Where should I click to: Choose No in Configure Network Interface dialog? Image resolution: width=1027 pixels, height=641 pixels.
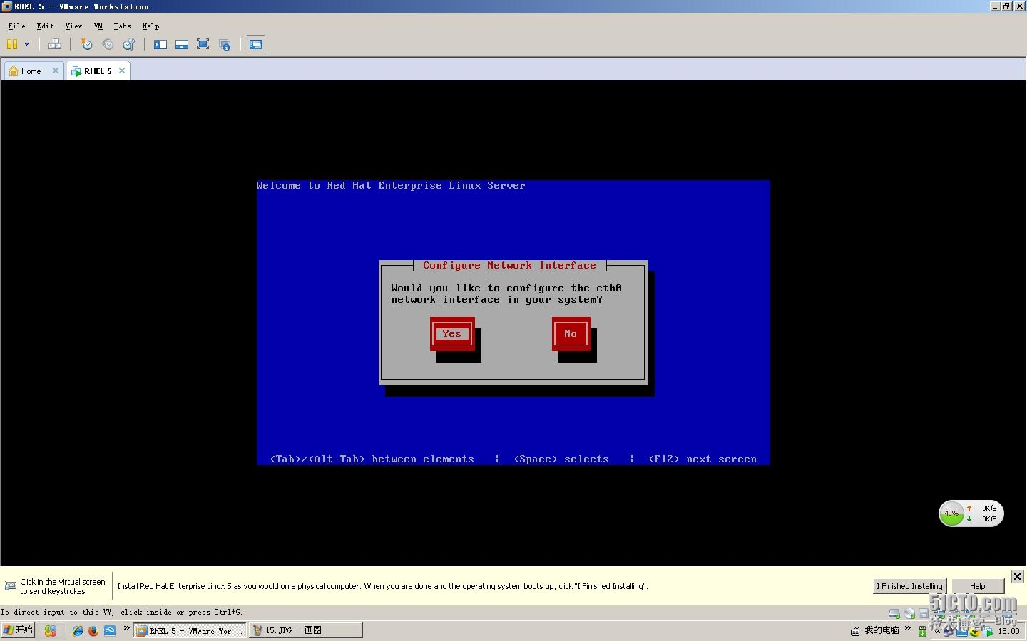pos(571,333)
